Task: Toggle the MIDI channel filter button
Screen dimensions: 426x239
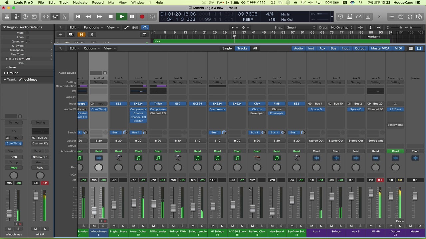Action: 398,48
